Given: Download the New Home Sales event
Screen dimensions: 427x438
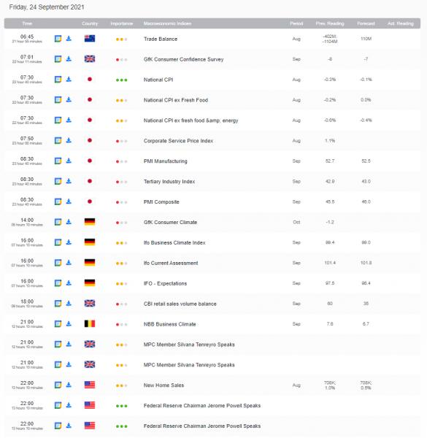Looking at the screenshot, I should tap(69, 385).
